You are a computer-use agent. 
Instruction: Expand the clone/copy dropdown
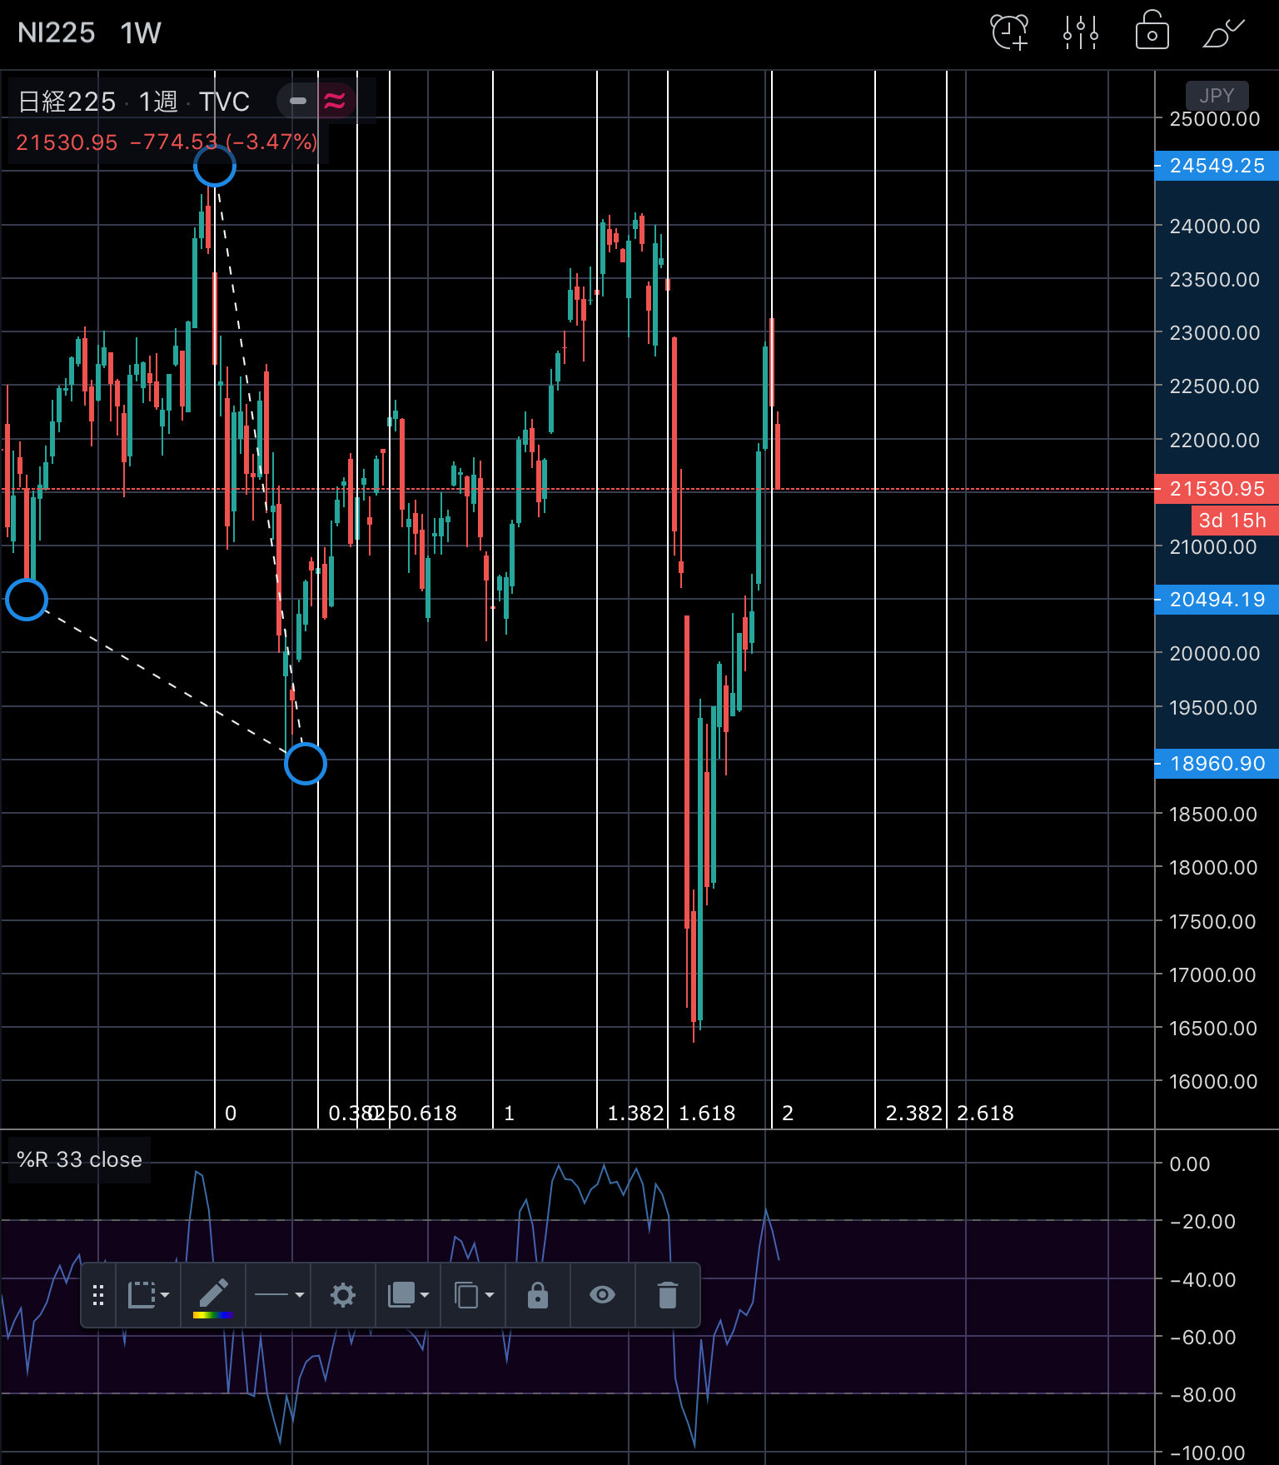coord(473,1295)
